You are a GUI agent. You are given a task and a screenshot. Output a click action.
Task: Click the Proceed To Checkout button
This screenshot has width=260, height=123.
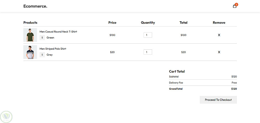(x=218, y=100)
